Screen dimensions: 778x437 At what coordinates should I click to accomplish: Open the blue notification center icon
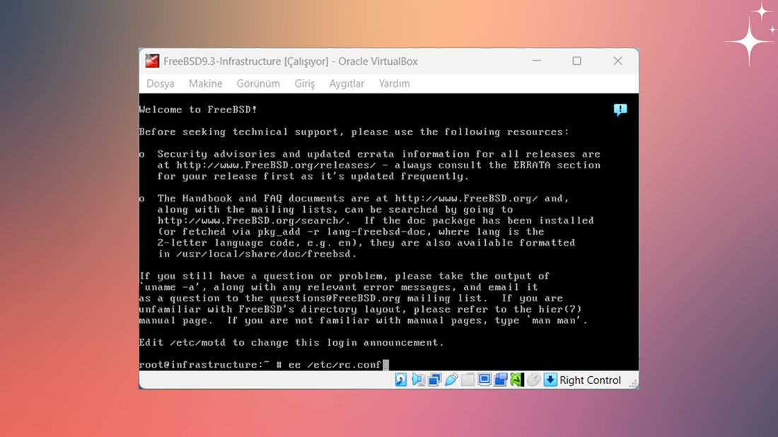(620, 110)
